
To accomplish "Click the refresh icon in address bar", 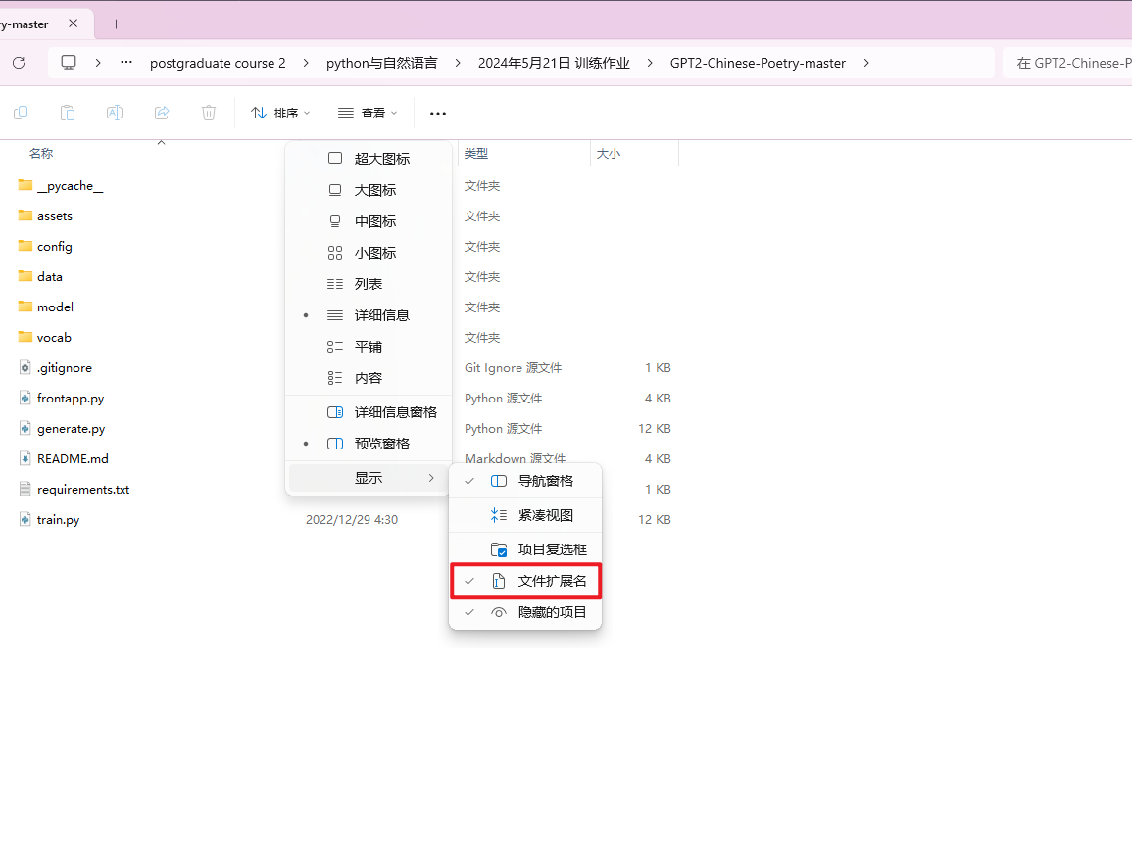I will [x=19, y=63].
